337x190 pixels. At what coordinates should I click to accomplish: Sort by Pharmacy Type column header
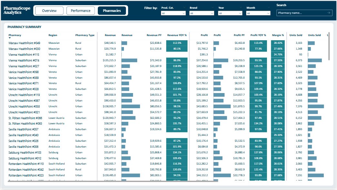pyautogui.click(x=85, y=35)
